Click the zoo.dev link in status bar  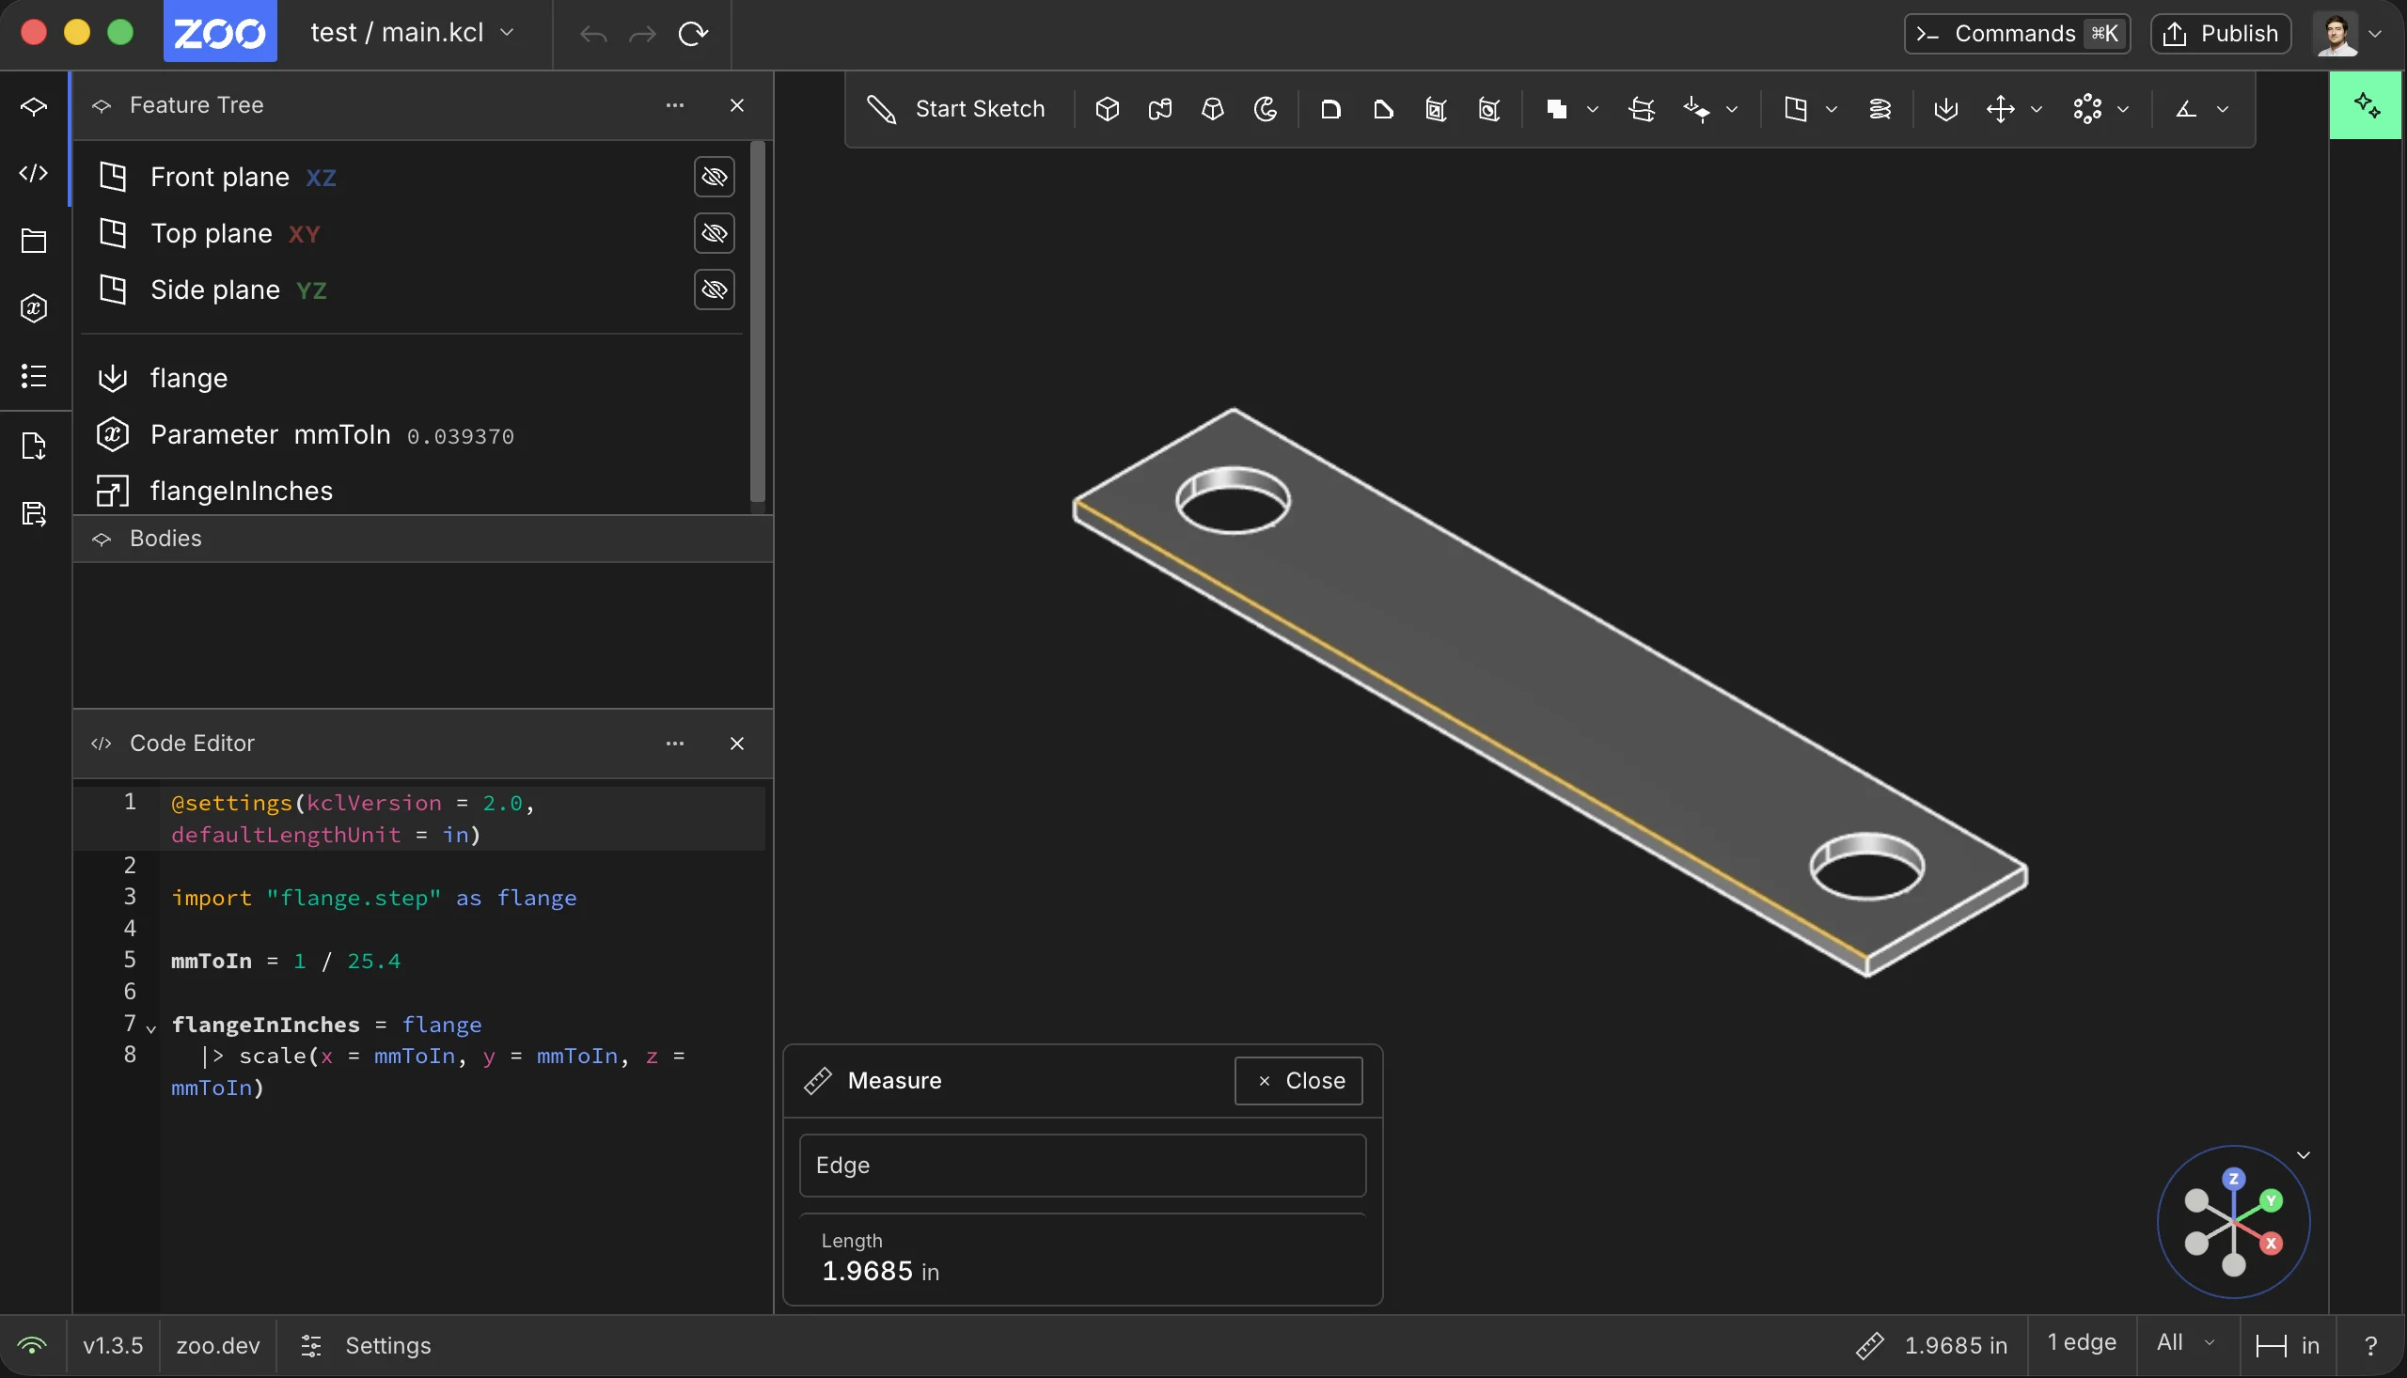tap(218, 1345)
